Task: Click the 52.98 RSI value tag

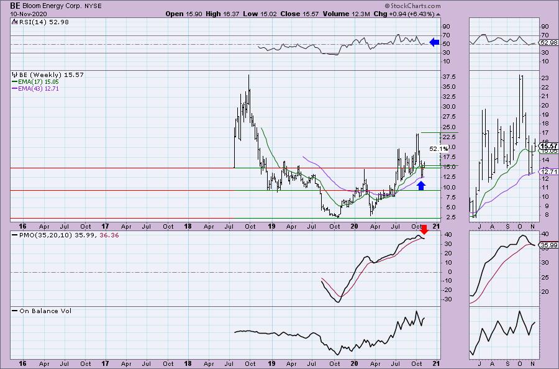Action: coord(548,42)
